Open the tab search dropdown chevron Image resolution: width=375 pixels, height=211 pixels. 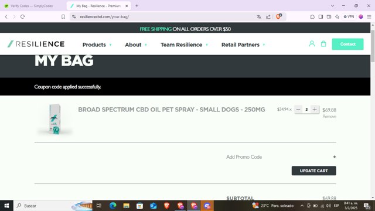click(332, 6)
